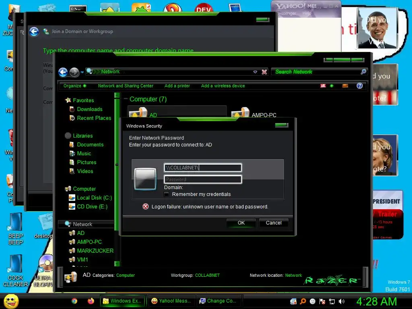This screenshot has height=309, width=412.
Task: Expand the address bar history dropdown
Action: 255,72
